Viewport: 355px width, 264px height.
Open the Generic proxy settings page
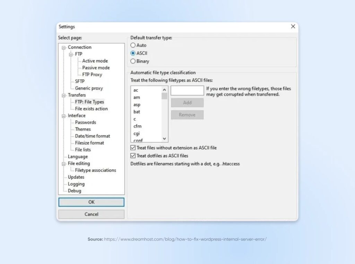89,88
